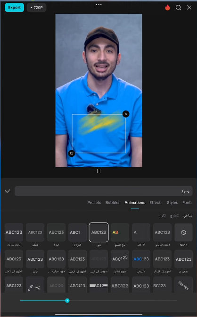Select the للخارج (Out) animation sub-tab
This screenshot has width=197, height=317.
(174, 216)
